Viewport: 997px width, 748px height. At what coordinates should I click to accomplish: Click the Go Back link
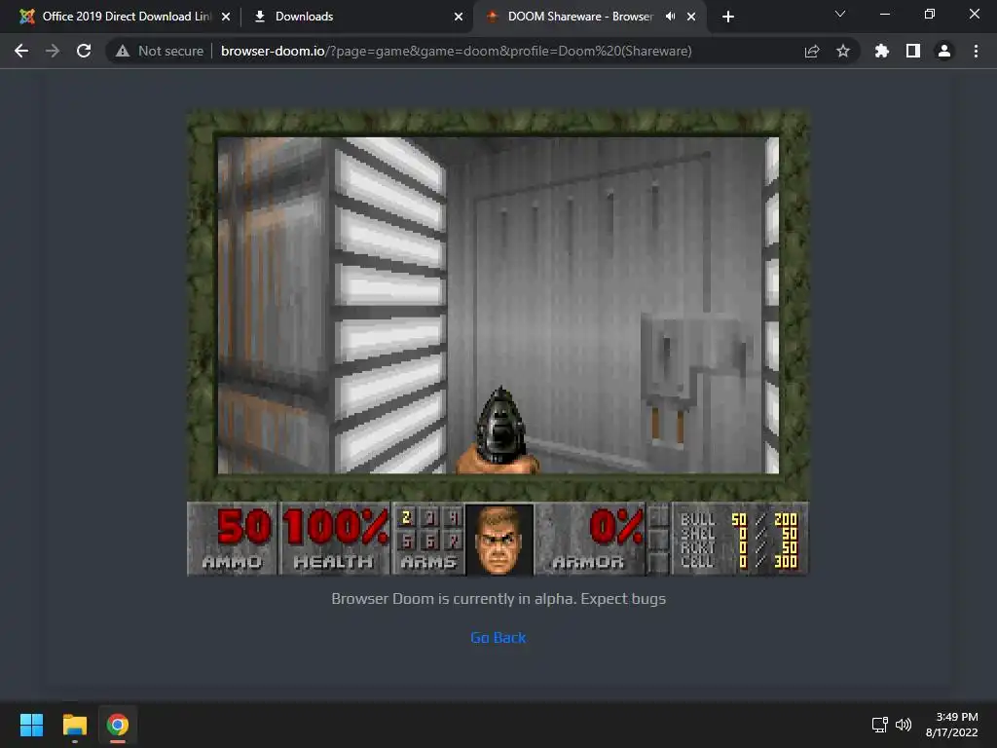point(498,637)
